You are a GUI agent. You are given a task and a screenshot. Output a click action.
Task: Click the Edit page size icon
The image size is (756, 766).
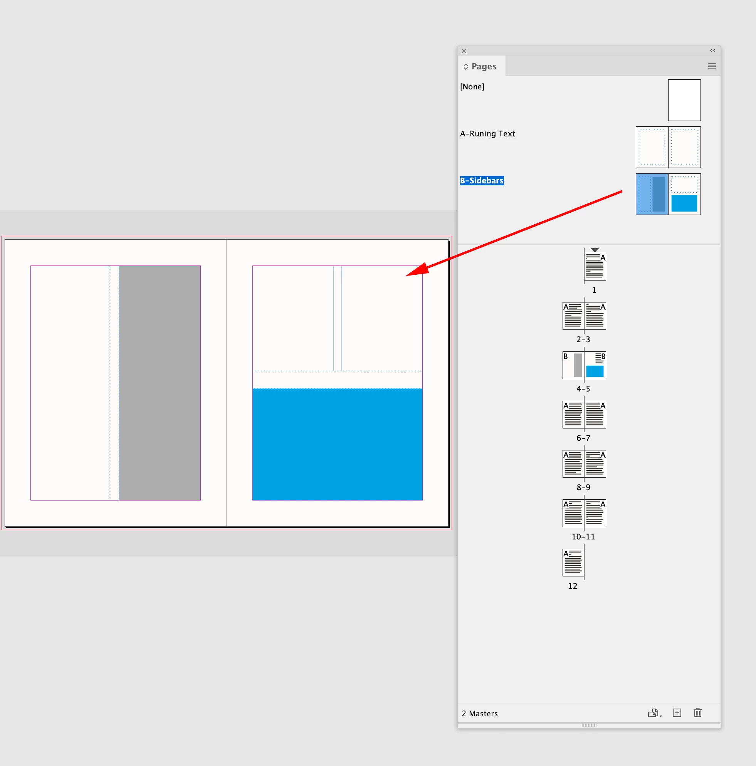click(654, 713)
